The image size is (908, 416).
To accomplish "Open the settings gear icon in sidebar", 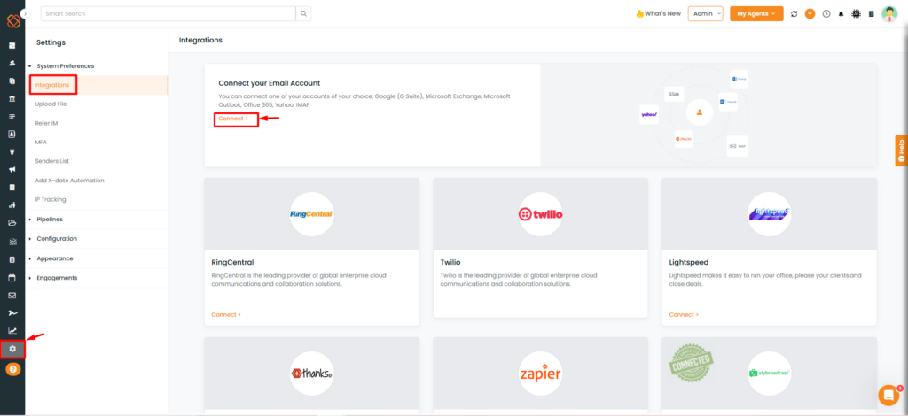I will 12,349.
